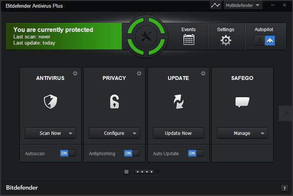The image size is (293, 196).
Task: Click the SAFEGO module title
Action: [x=242, y=78]
